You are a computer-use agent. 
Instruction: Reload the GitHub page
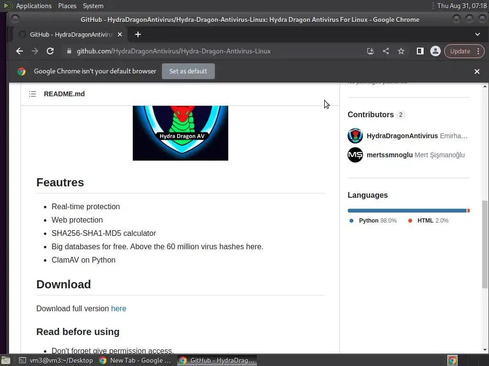pos(50,51)
